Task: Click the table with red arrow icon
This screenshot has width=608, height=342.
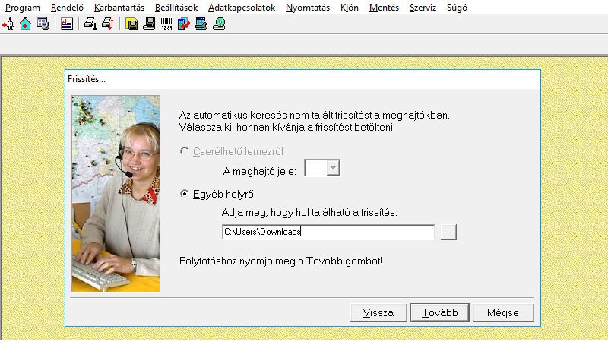Action: 184,24
